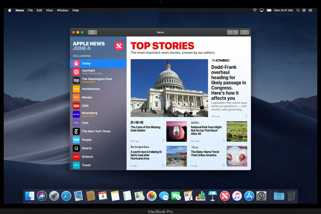Share the Baby-Name Trend story

(x=224, y=165)
